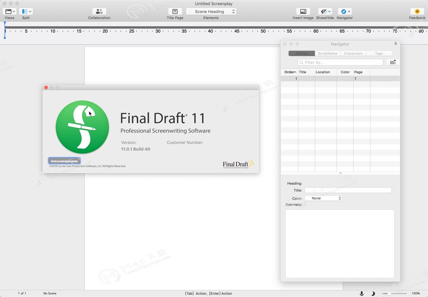The height and width of the screenshot is (297, 428).
Task: Open the Navigator column chooser icon
Action: coord(393,62)
